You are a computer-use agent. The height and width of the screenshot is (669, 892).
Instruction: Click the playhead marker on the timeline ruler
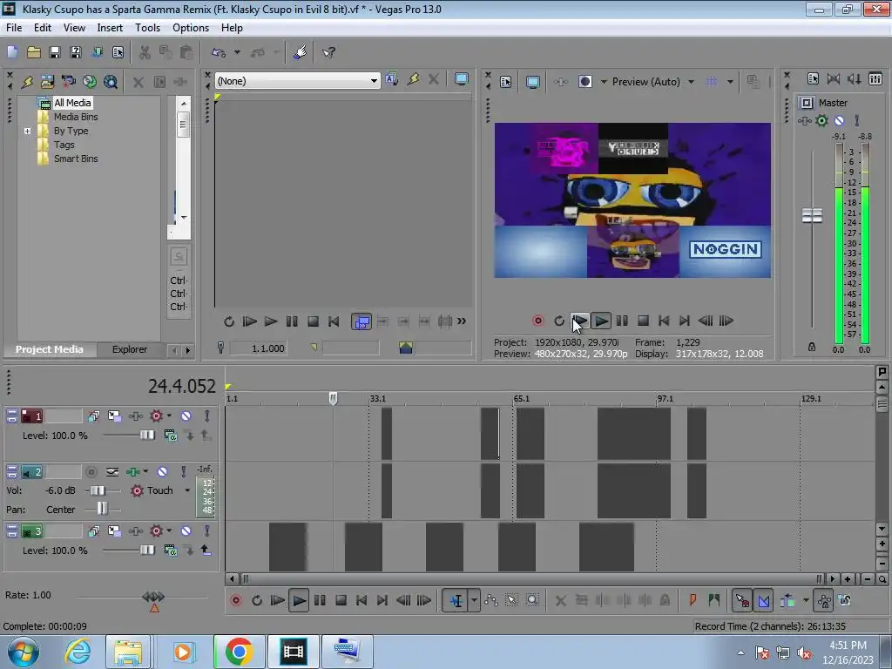tap(334, 398)
